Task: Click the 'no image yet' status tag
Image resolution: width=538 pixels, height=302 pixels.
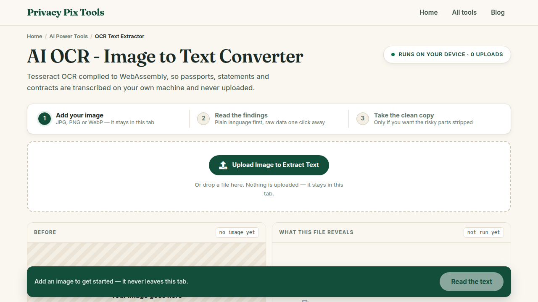Action: [237, 232]
